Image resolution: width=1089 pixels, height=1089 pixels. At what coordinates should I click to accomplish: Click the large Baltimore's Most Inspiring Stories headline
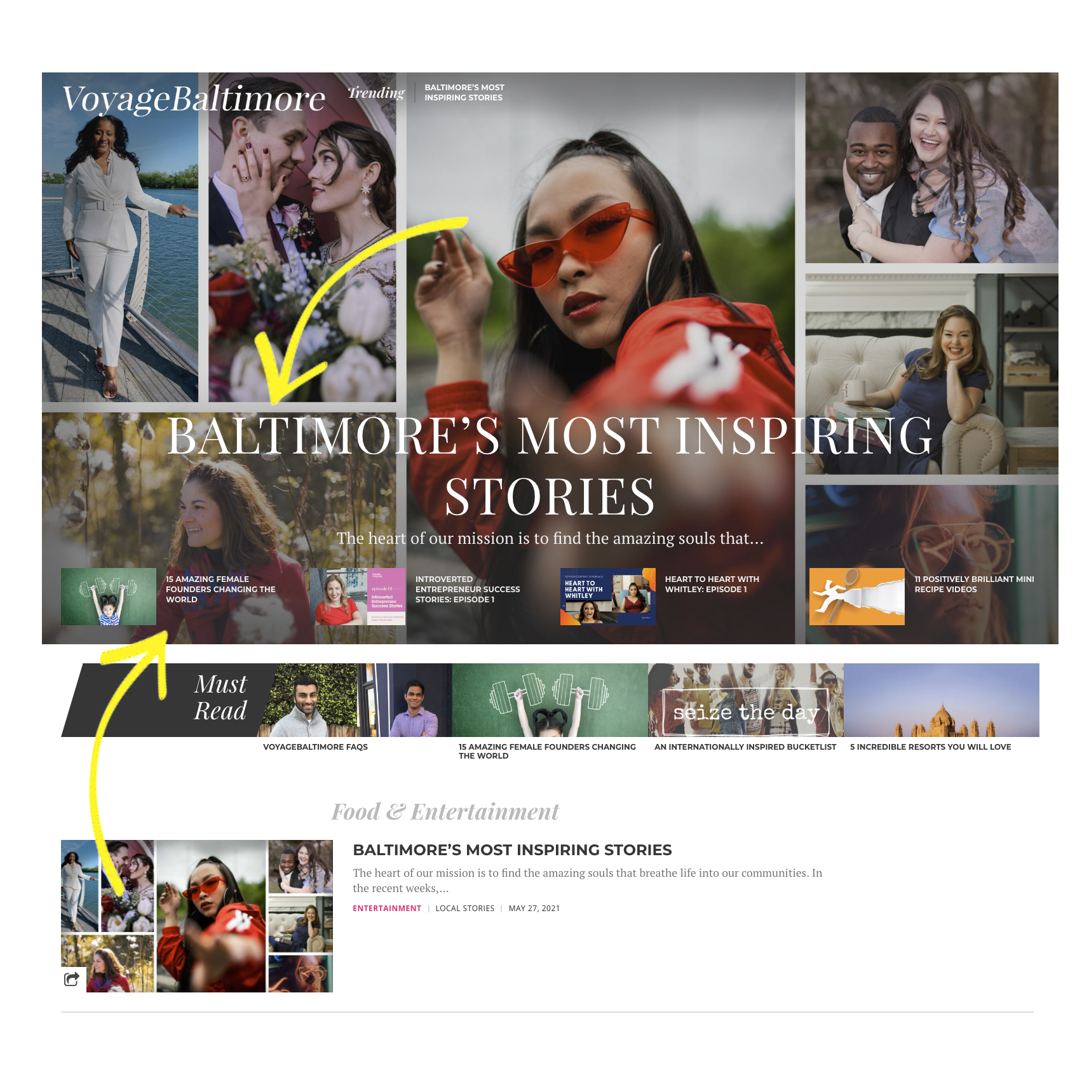[550, 465]
